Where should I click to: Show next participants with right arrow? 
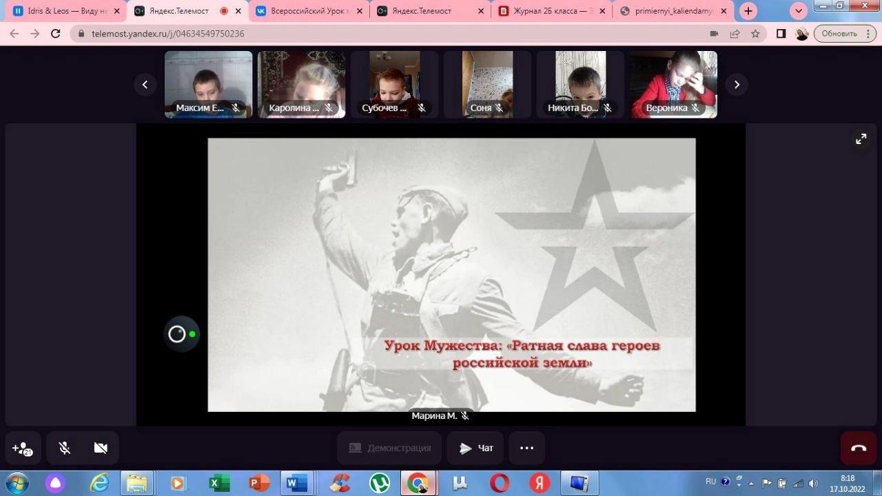[x=737, y=85]
